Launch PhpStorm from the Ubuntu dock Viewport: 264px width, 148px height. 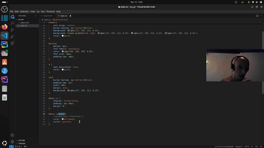pyautogui.click(x=5, y=79)
